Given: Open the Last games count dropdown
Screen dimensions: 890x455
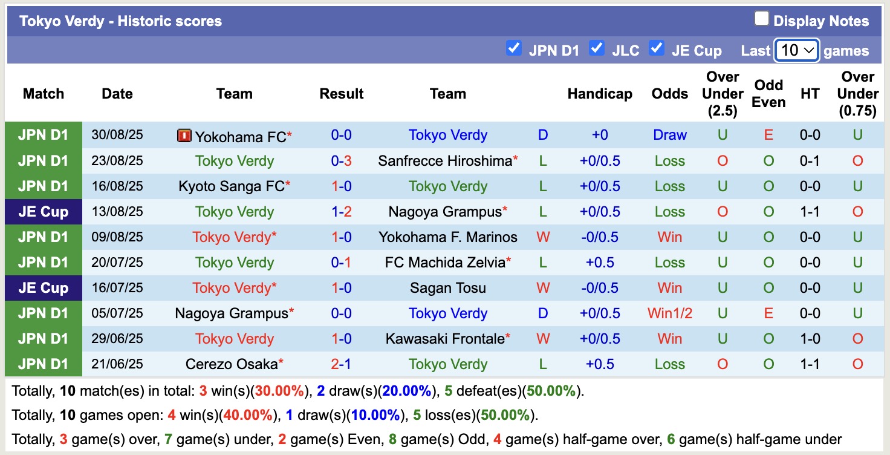Looking at the screenshot, I should (x=796, y=50).
